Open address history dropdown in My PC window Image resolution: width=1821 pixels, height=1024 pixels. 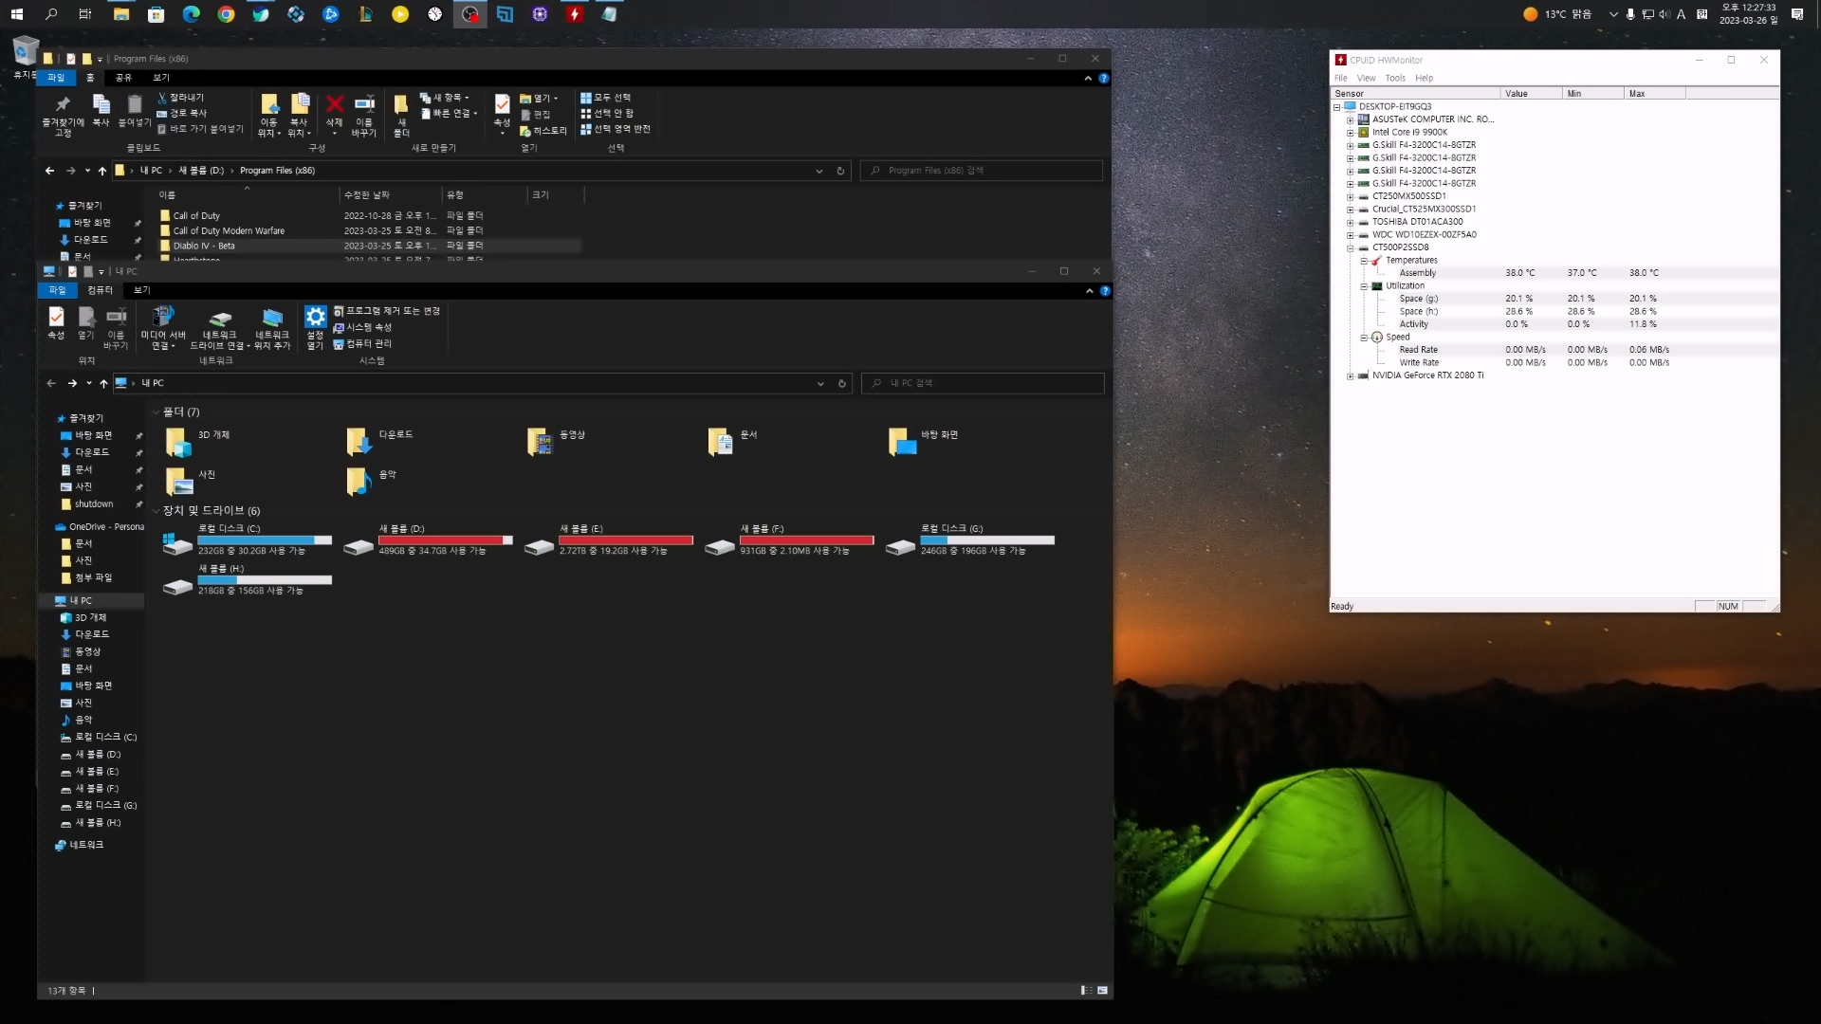pyautogui.click(x=820, y=383)
